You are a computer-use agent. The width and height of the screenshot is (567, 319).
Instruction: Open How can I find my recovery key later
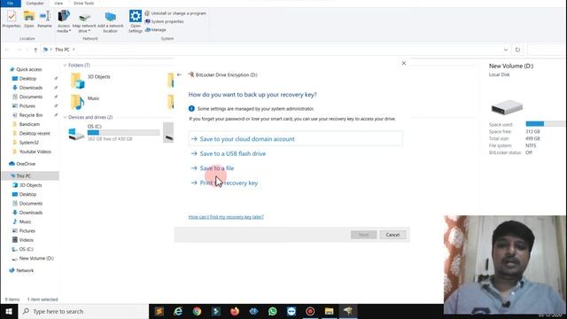pyautogui.click(x=226, y=217)
